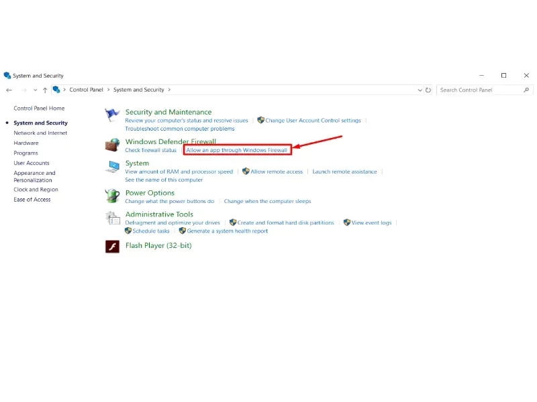Click System and Security breadcrumb

coord(139,90)
